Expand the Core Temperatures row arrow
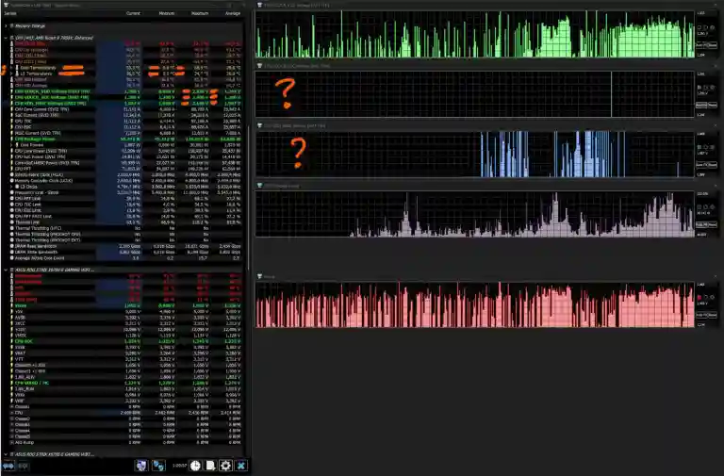The height and width of the screenshot is (476, 724). [x=12, y=68]
